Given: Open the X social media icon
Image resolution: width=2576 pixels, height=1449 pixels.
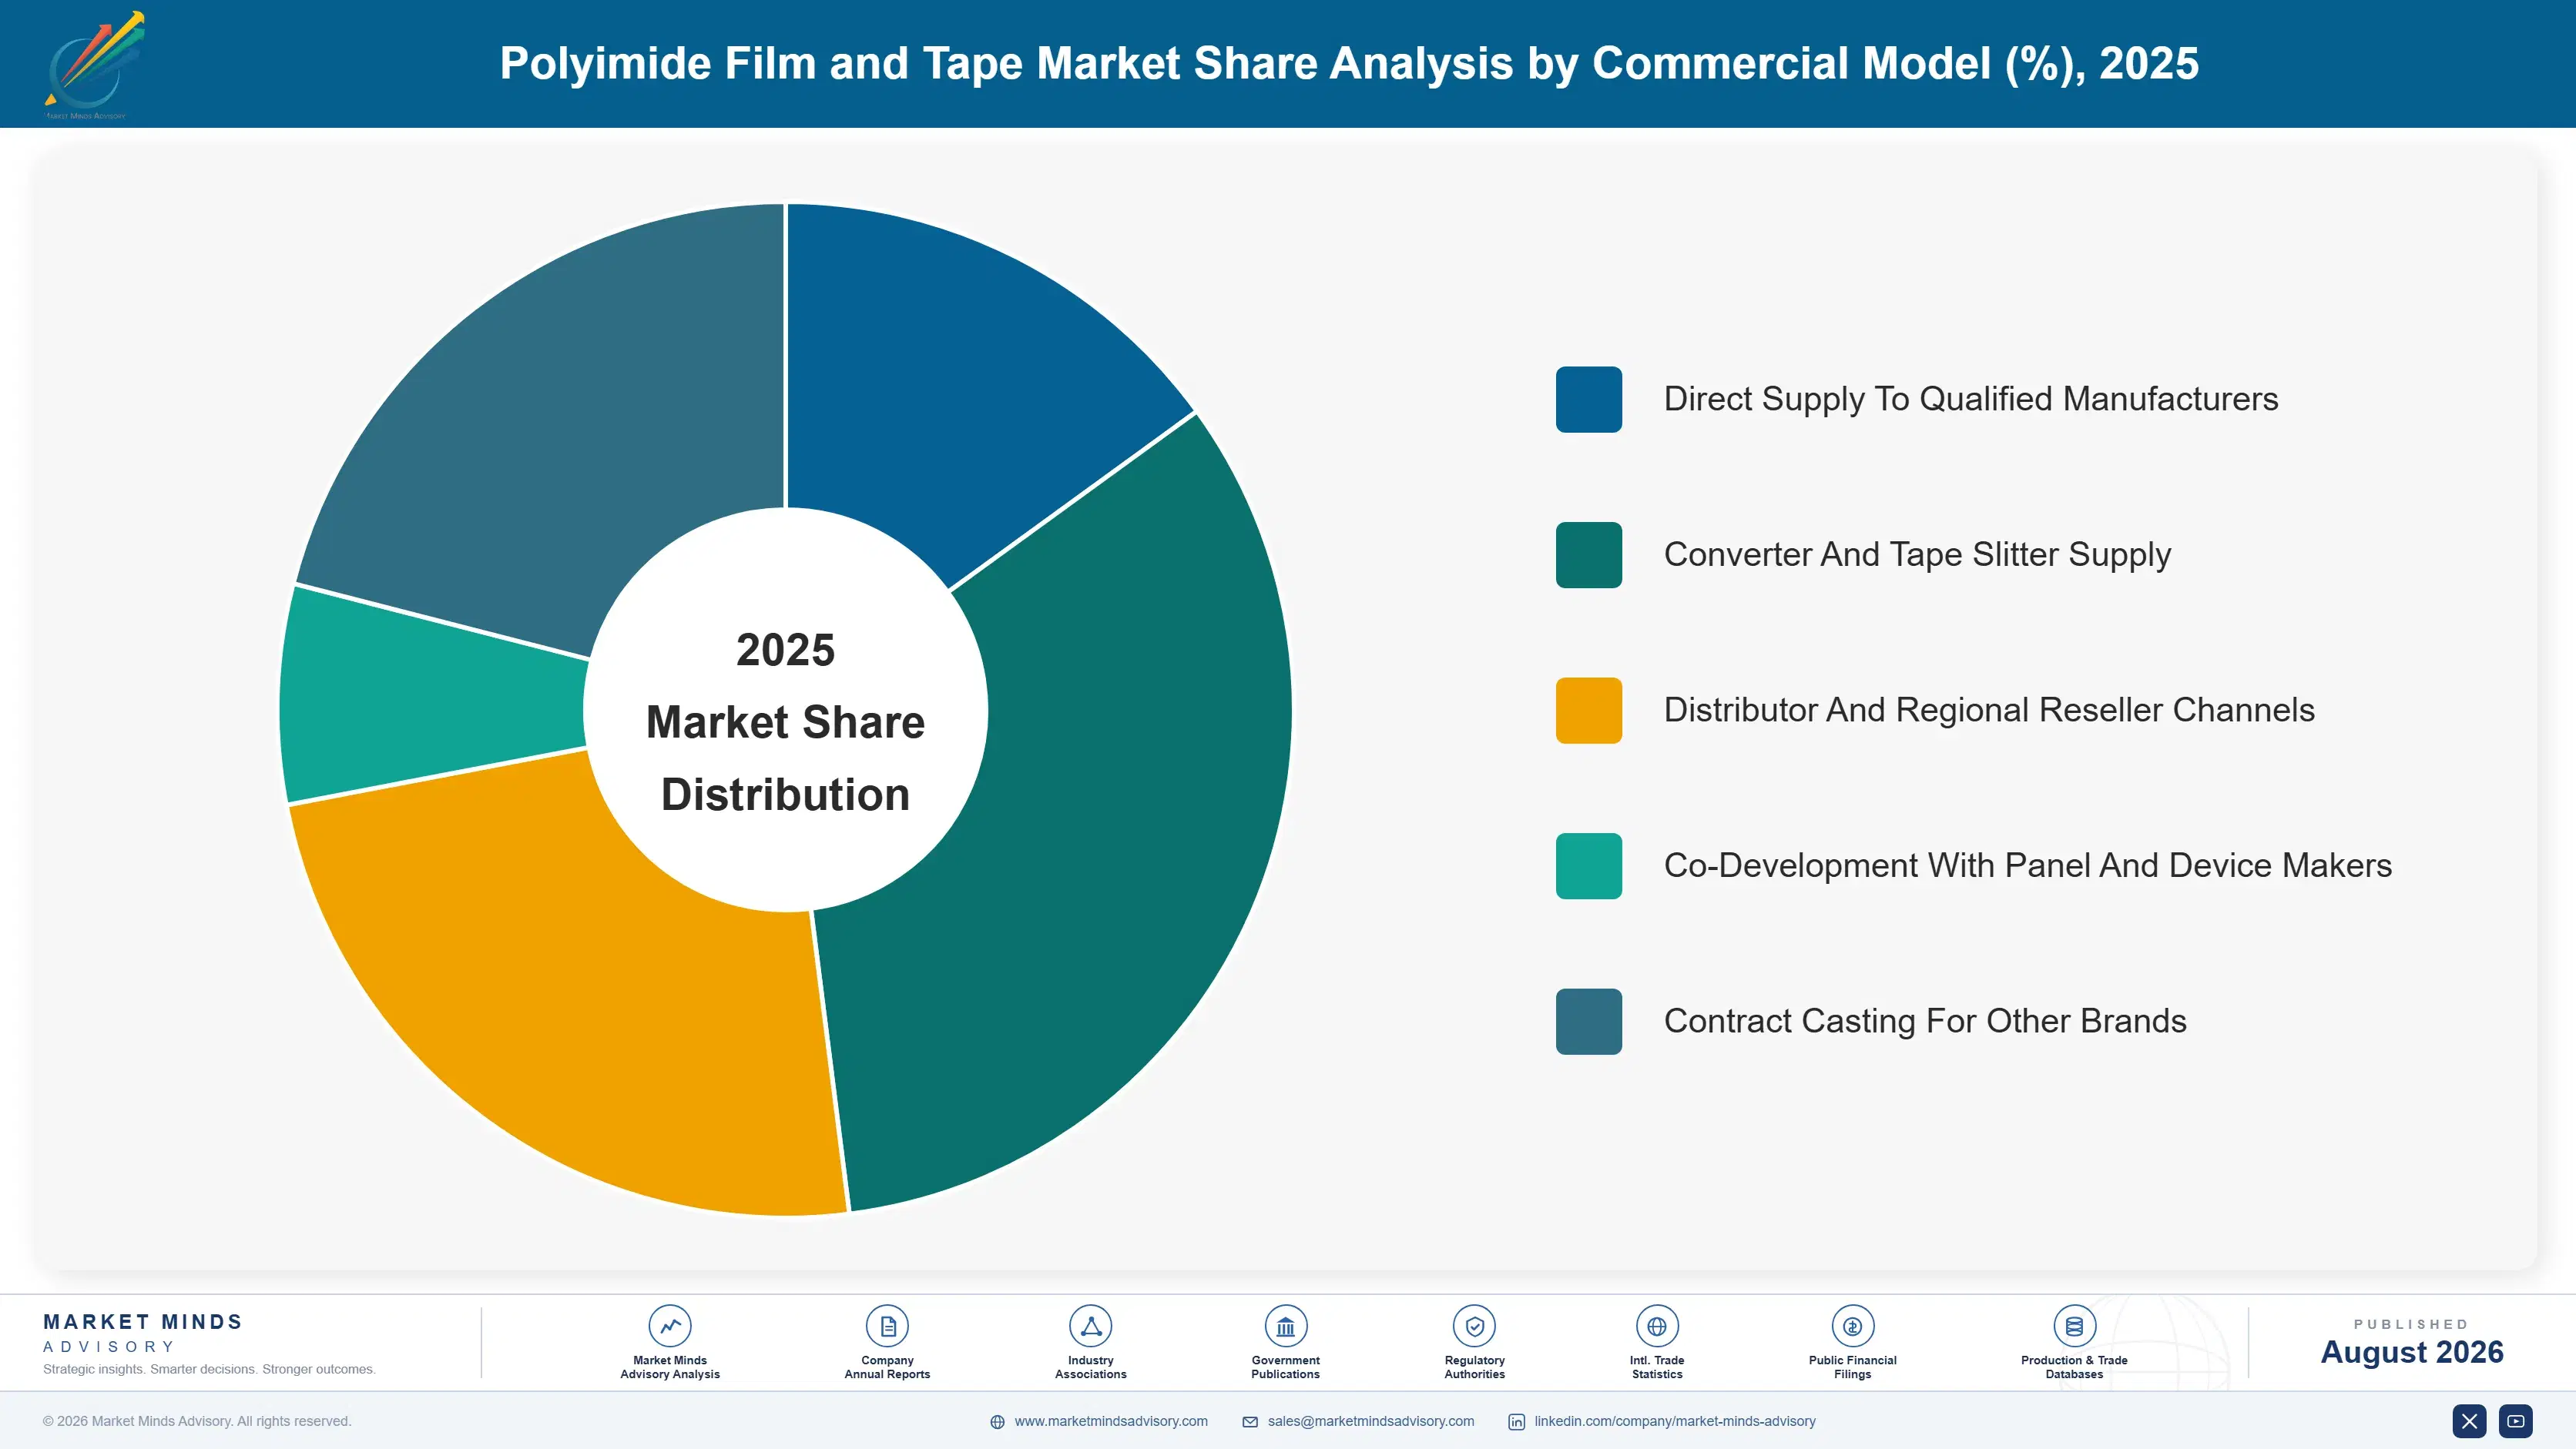Looking at the screenshot, I should point(2469,1421).
